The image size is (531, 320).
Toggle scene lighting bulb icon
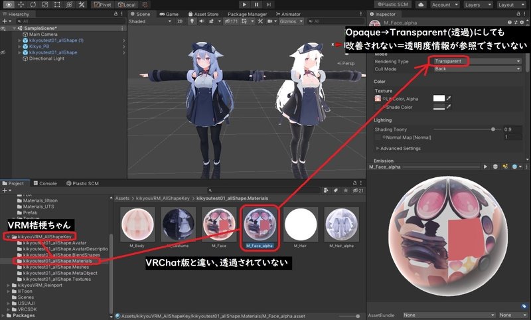pyautogui.click(x=192, y=21)
